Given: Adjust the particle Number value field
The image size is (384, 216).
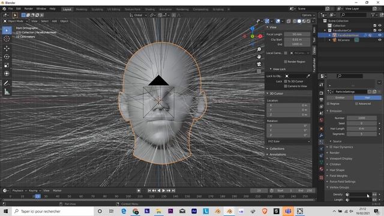Looking at the screenshot, I should click(x=362, y=118).
